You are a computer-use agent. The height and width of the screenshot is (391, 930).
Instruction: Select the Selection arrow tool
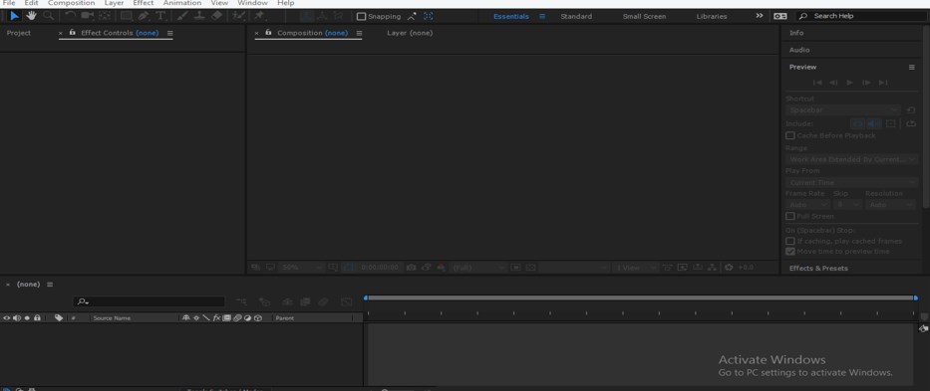pyautogui.click(x=15, y=16)
